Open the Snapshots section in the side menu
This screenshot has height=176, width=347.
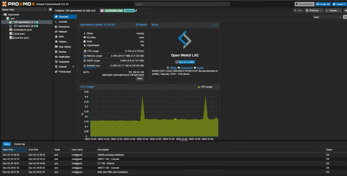coord(64,62)
